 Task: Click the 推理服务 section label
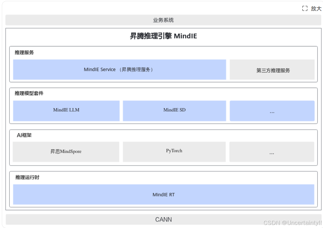click(24, 52)
